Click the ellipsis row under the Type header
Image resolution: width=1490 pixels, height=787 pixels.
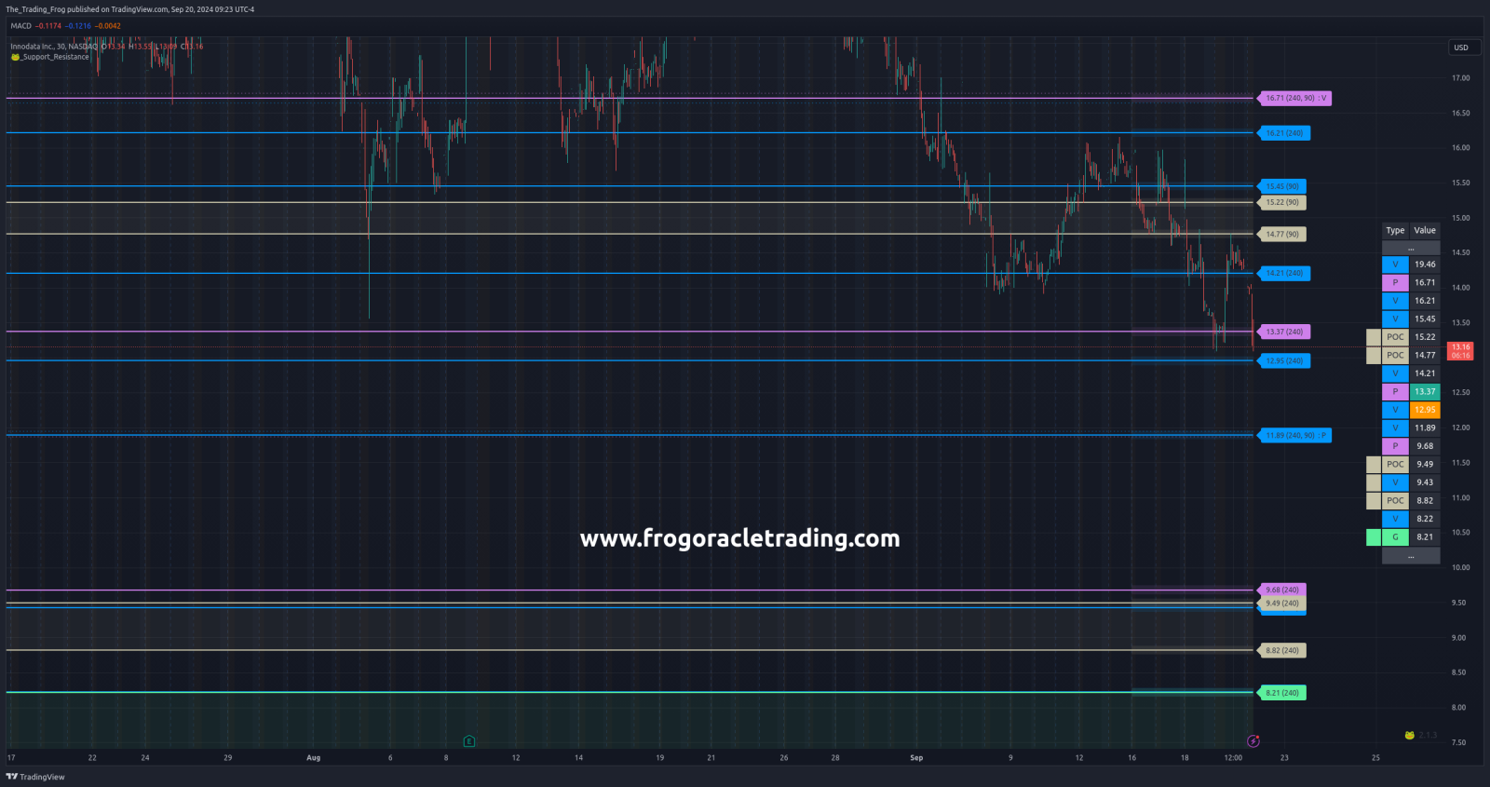pyautogui.click(x=1411, y=248)
